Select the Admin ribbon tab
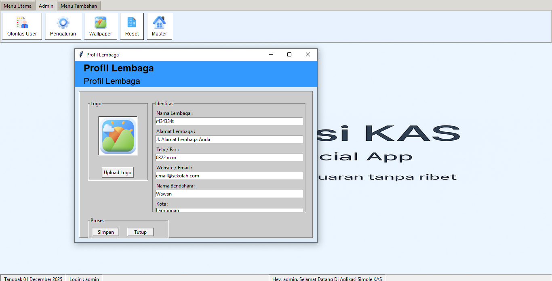This screenshot has width=552, height=281. pyautogui.click(x=46, y=6)
